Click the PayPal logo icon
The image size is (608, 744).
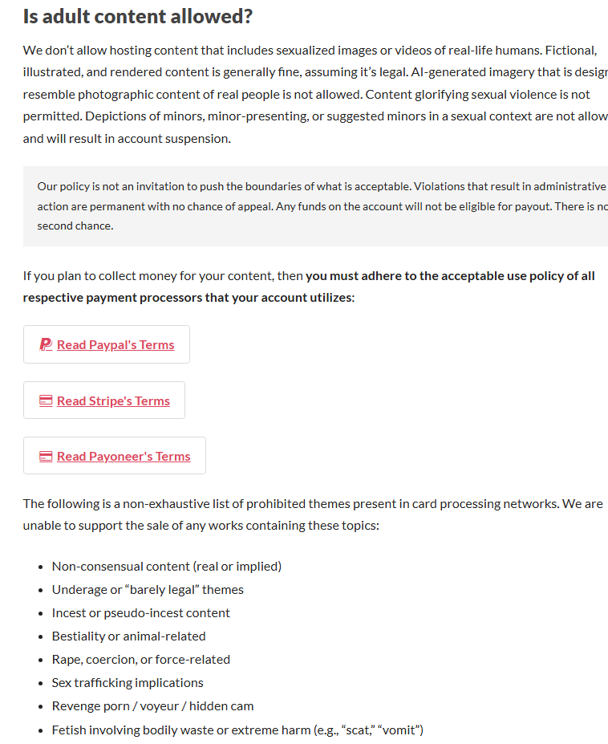click(46, 344)
